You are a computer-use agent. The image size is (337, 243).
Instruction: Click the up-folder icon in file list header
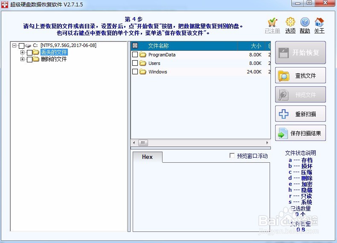click(x=135, y=46)
